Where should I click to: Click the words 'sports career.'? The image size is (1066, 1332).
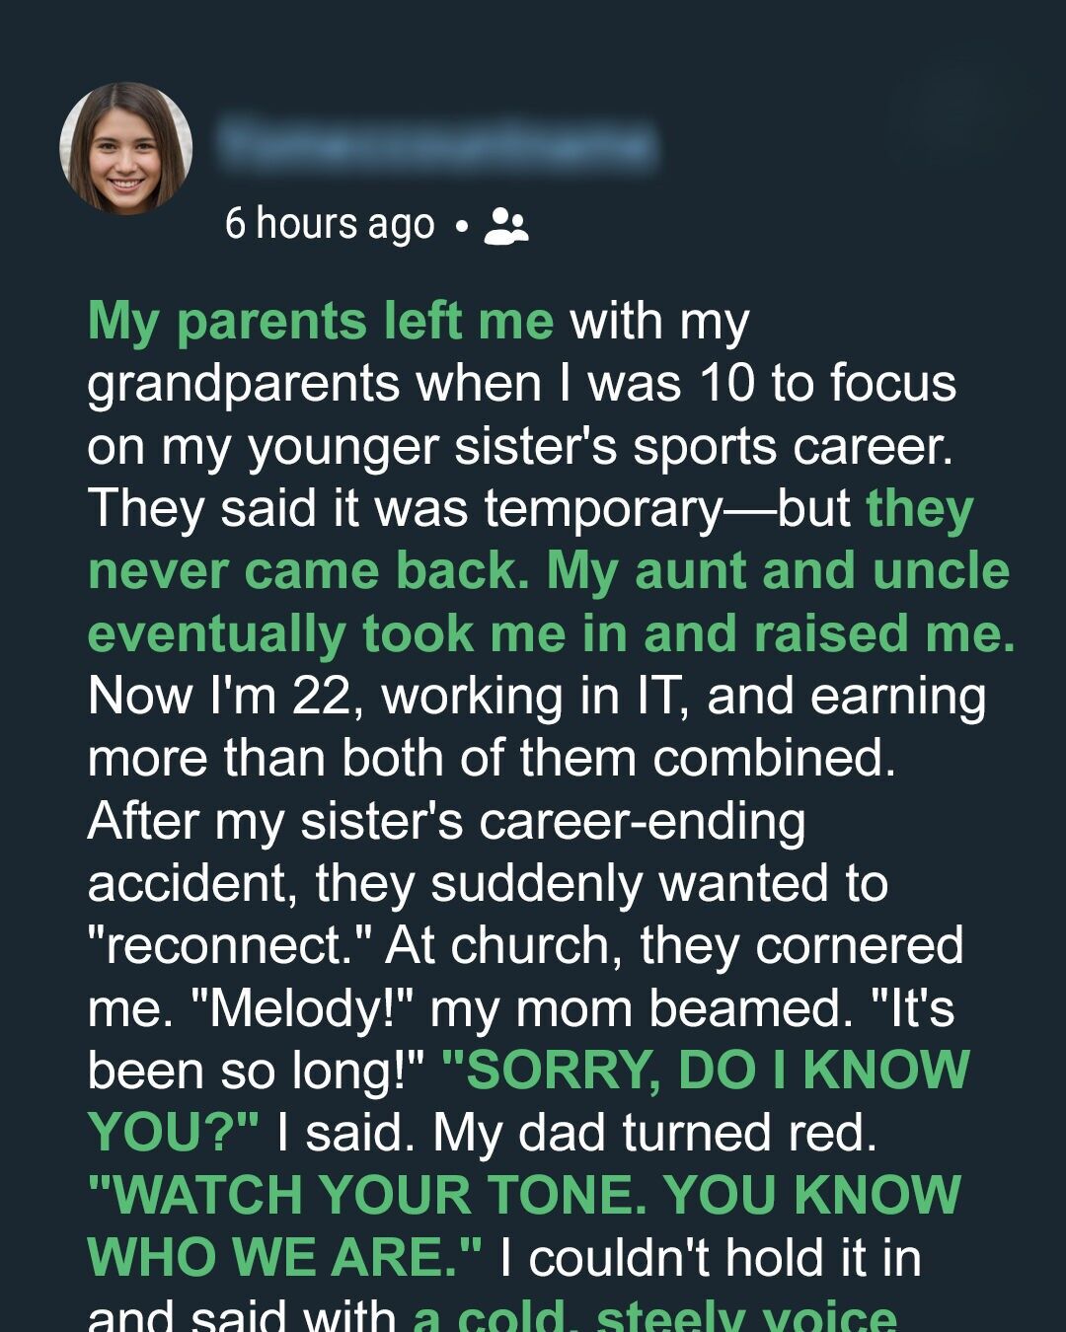[x=794, y=446]
